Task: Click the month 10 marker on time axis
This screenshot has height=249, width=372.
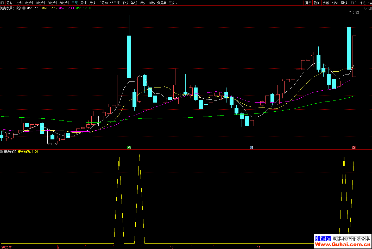Action: (x=172, y=247)
